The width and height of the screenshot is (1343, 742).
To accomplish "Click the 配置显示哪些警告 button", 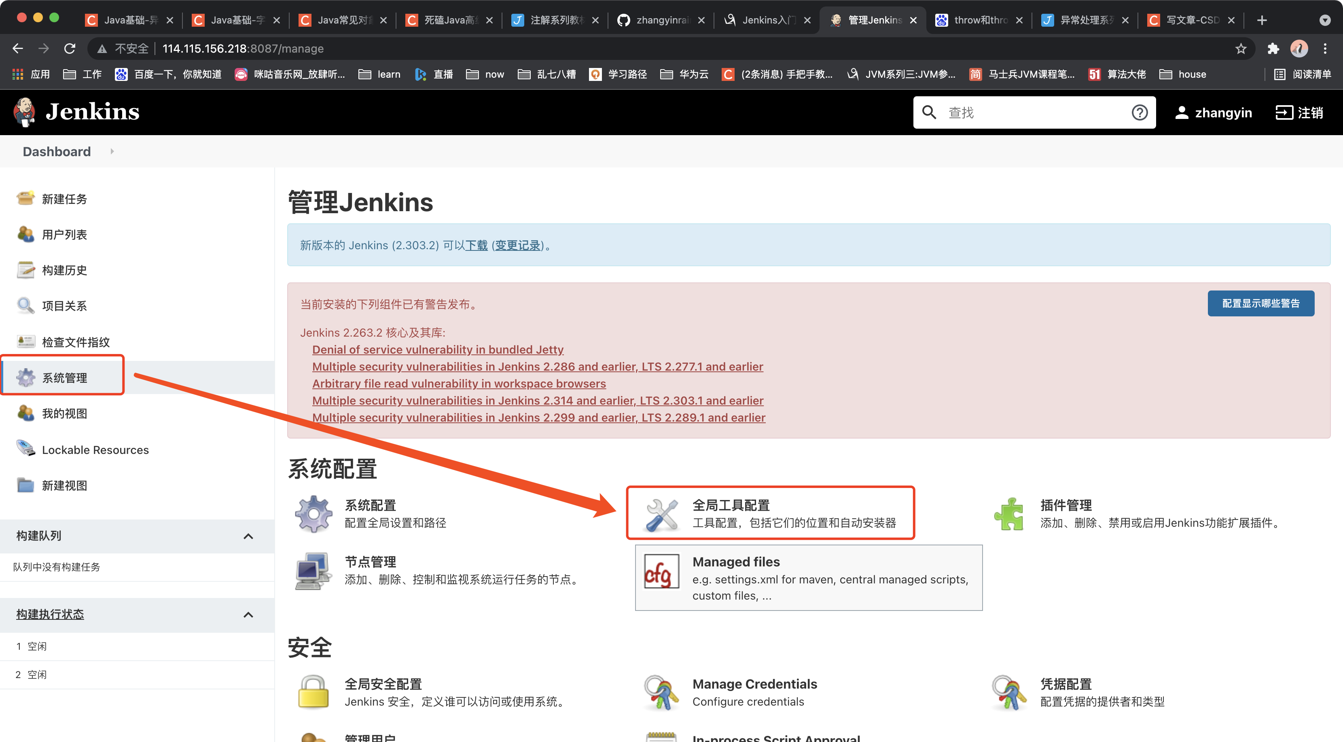I will pyautogui.click(x=1260, y=303).
